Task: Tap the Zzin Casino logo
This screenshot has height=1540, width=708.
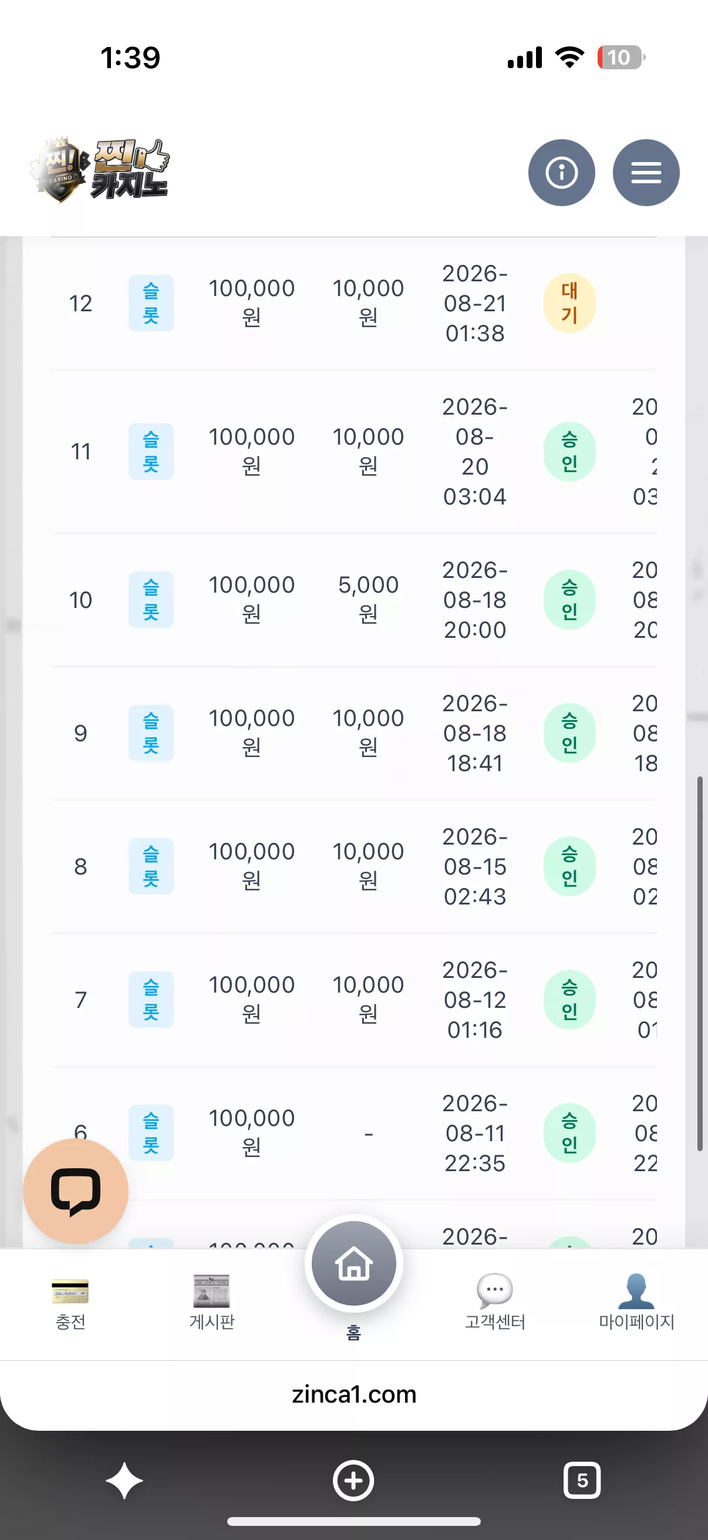Action: point(100,169)
